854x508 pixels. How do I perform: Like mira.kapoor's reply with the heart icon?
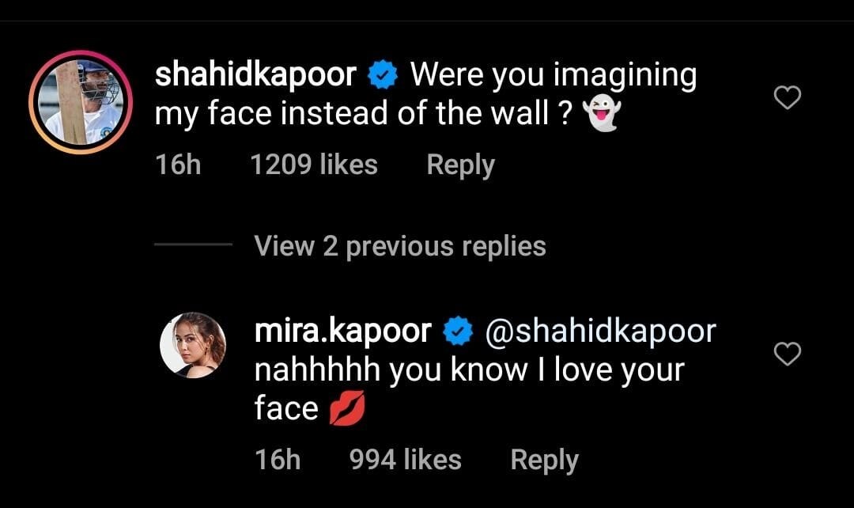[787, 354]
